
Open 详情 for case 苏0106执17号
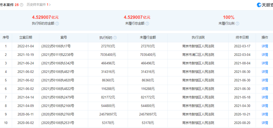(265, 46)
